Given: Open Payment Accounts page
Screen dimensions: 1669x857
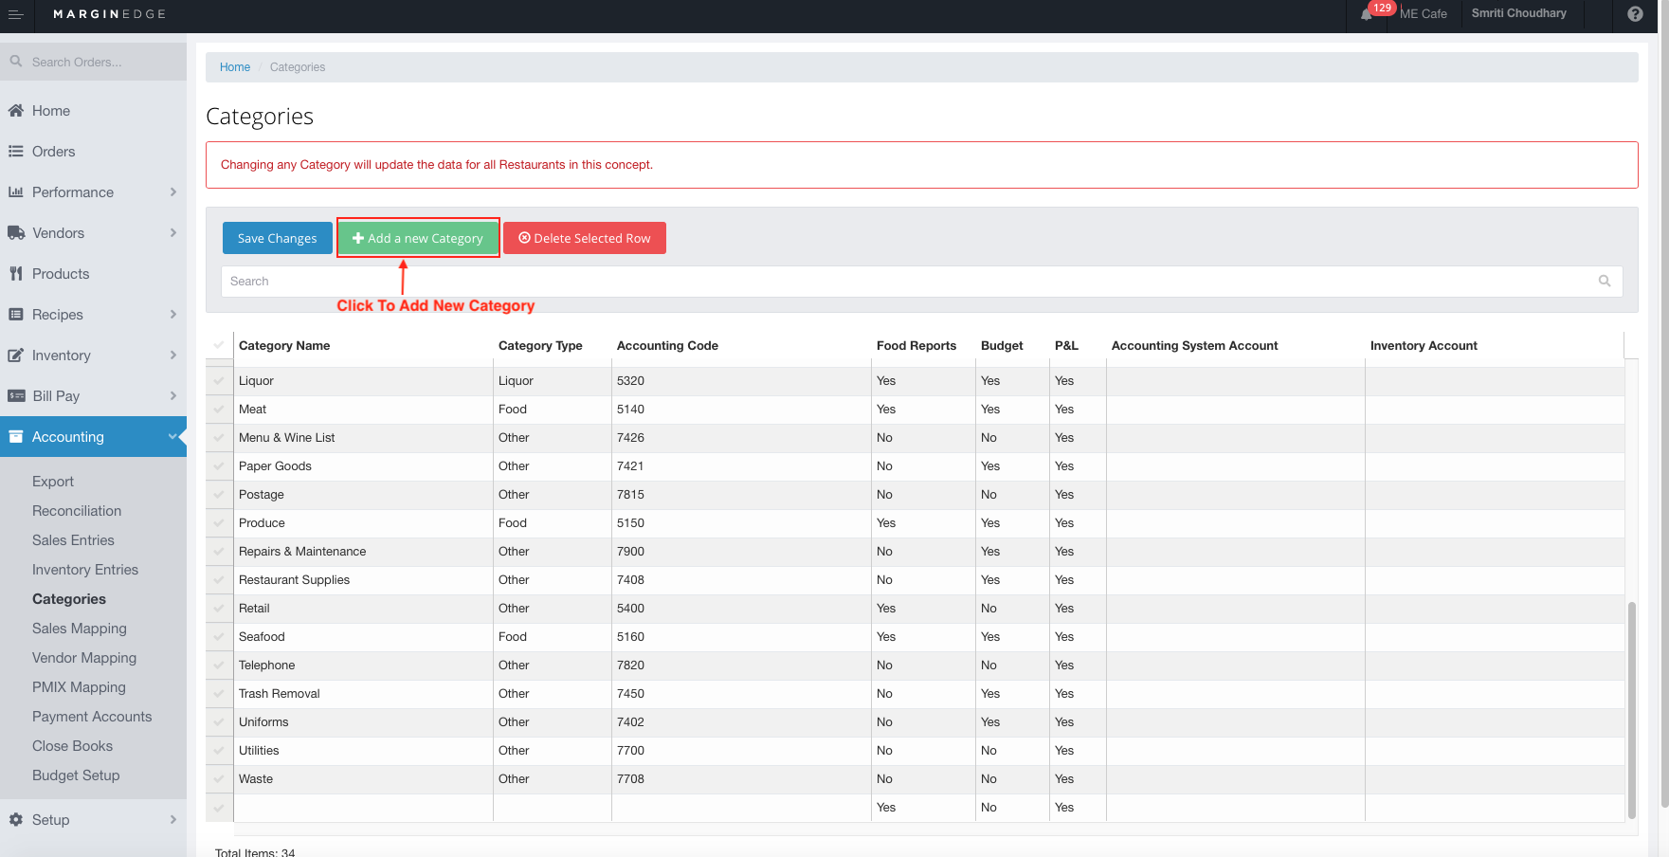Looking at the screenshot, I should 92,717.
